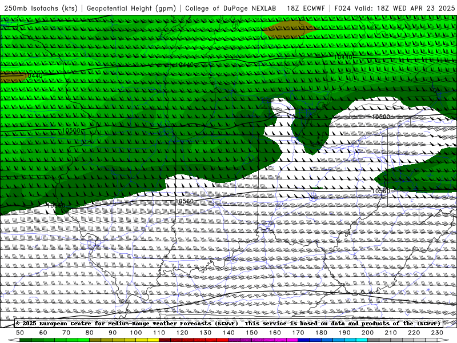The height and width of the screenshot is (343, 457).
Task: Click the '130' value on the color scale
Action: (x=206, y=333)
